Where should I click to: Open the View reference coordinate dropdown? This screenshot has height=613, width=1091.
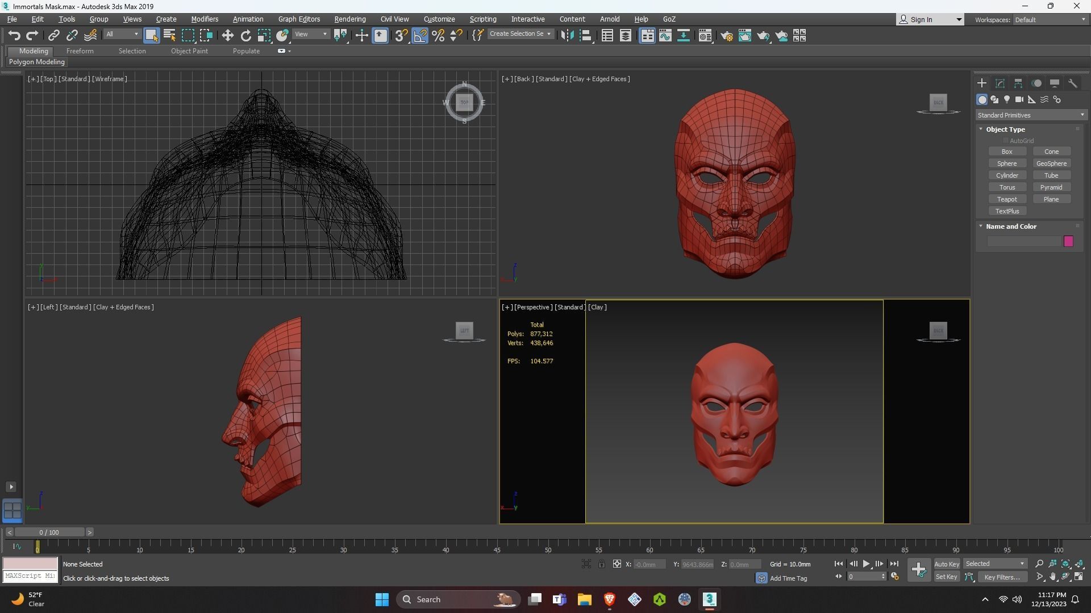point(311,35)
